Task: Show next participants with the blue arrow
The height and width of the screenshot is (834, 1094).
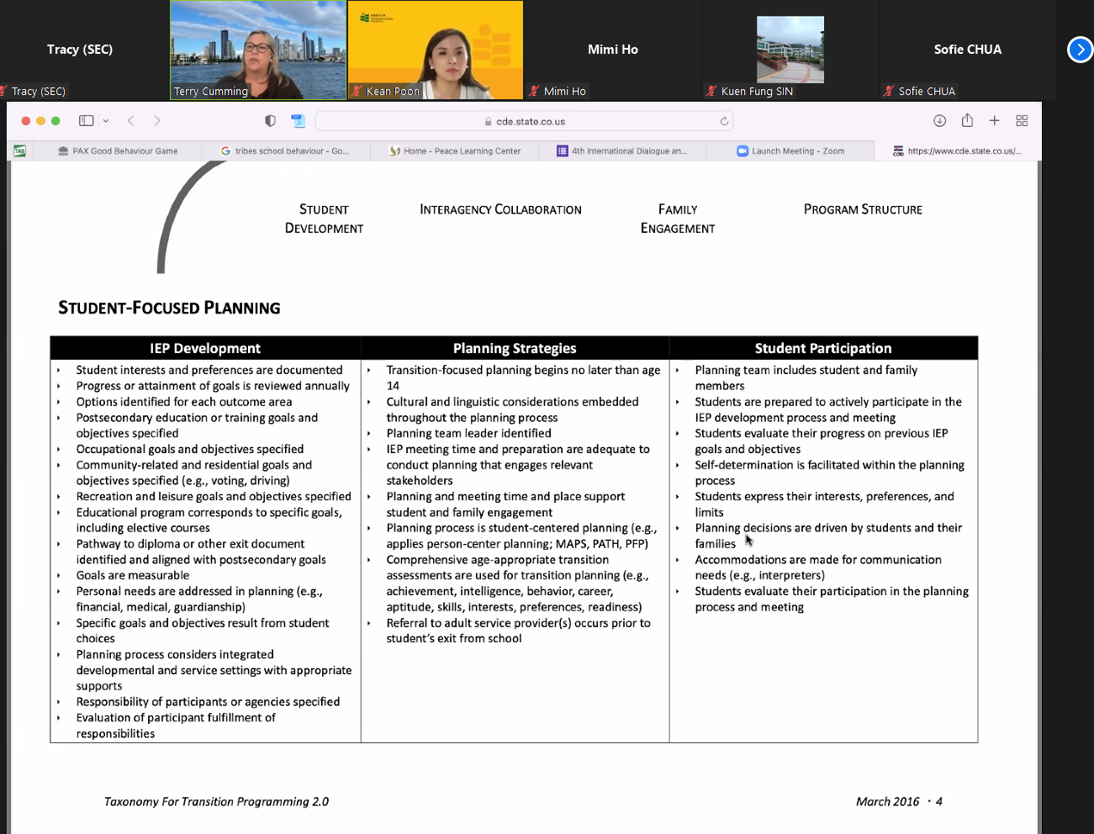Action: (x=1080, y=50)
